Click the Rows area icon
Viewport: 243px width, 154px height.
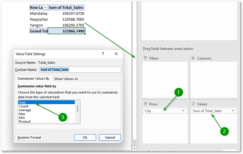145,104
